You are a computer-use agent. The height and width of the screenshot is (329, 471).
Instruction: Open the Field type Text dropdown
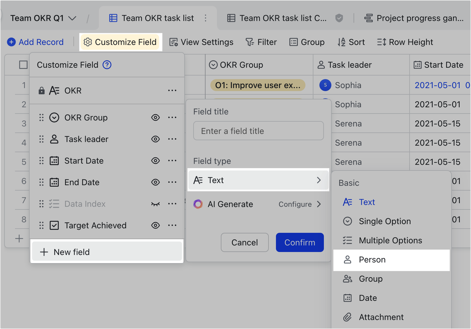(258, 180)
